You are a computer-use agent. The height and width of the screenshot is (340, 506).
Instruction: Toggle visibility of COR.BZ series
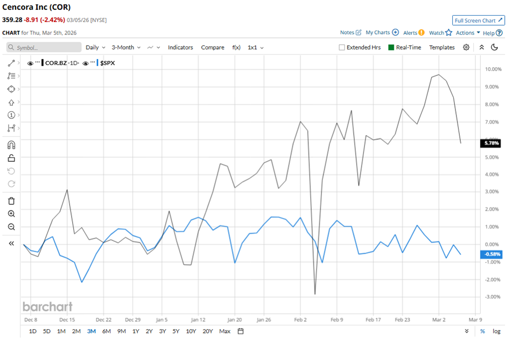(x=30, y=63)
